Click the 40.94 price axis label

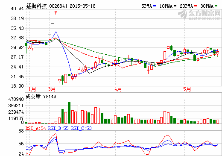click(x=17, y=9)
